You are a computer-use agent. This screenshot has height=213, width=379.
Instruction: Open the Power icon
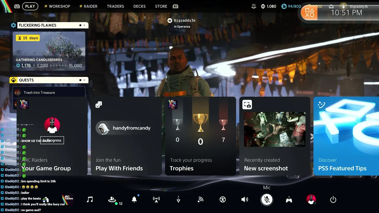333,199
